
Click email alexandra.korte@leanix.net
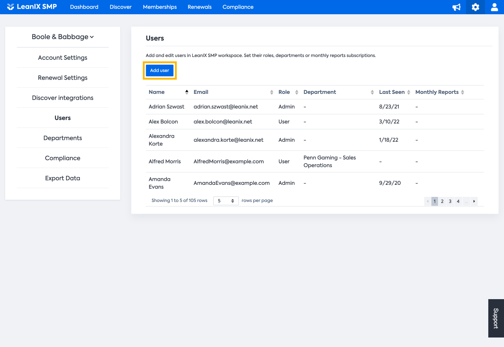(229, 140)
